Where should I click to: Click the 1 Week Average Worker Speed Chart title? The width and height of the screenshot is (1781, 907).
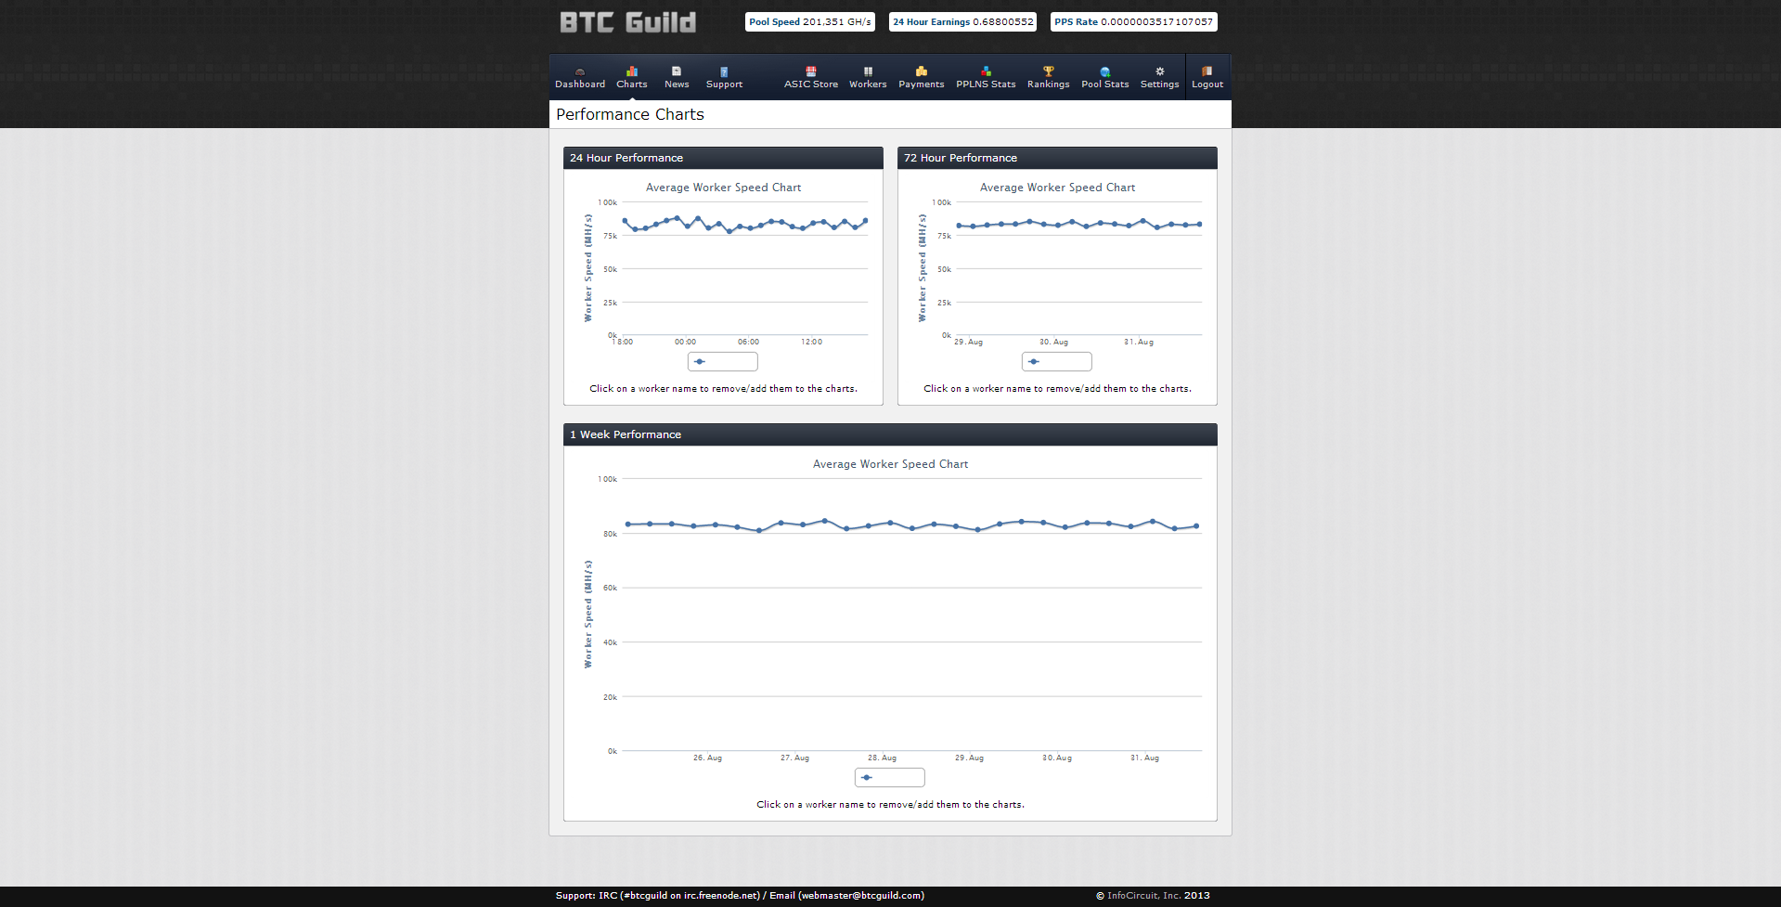[890, 464]
